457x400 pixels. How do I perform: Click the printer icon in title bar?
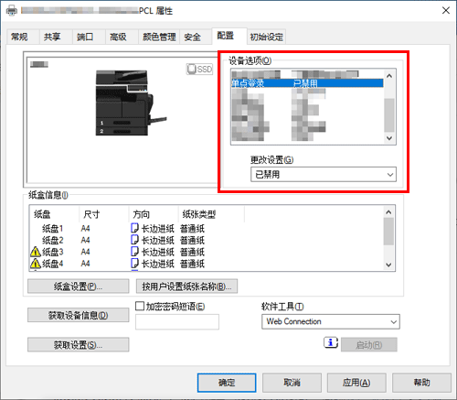[x=12, y=11]
